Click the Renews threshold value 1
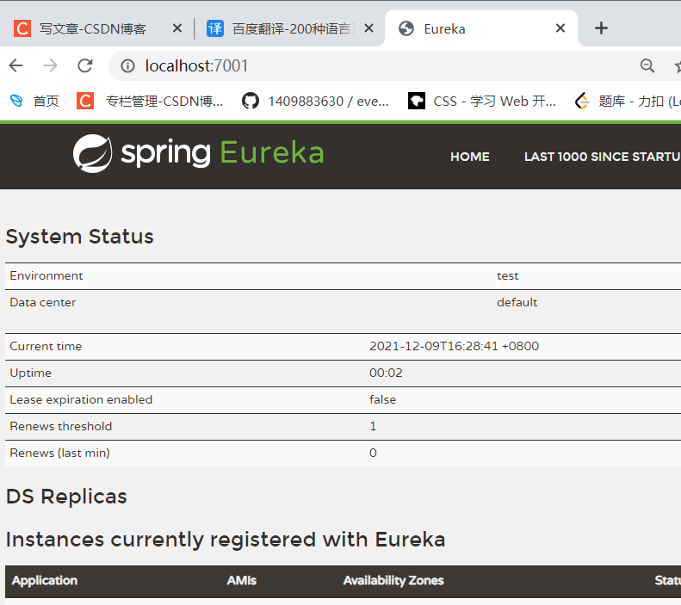Image resolution: width=681 pixels, height=605 pixels. click(373, 426)
